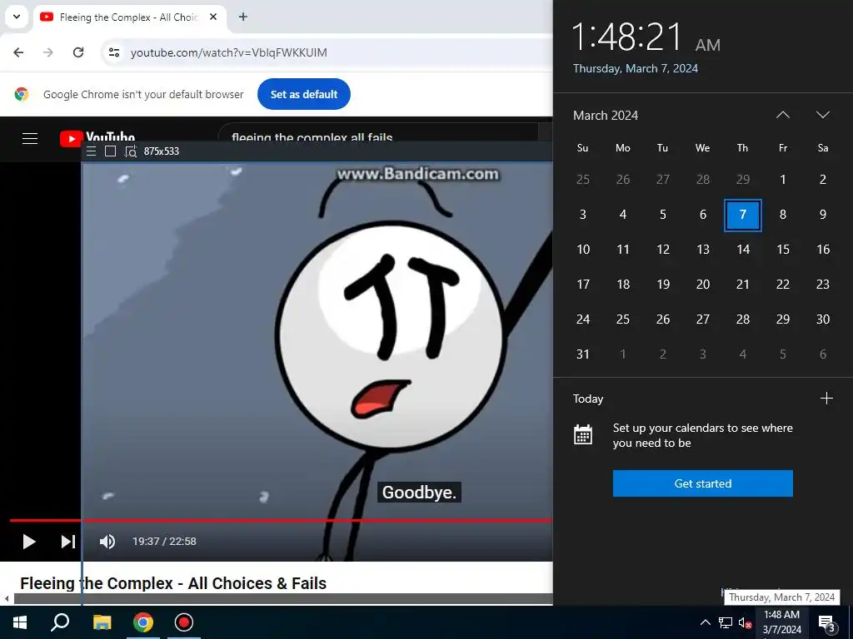The image size is (853, 639).
Task: Select March 31 in the calendar
Action: click(x=582, y=354)
